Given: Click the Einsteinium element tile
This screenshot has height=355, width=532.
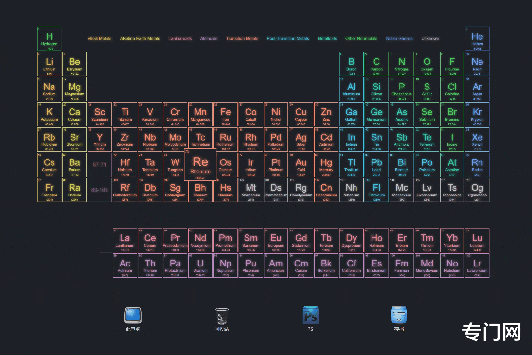Looking at the screenshot, I should pyautogui.click(x=376, y=266).
